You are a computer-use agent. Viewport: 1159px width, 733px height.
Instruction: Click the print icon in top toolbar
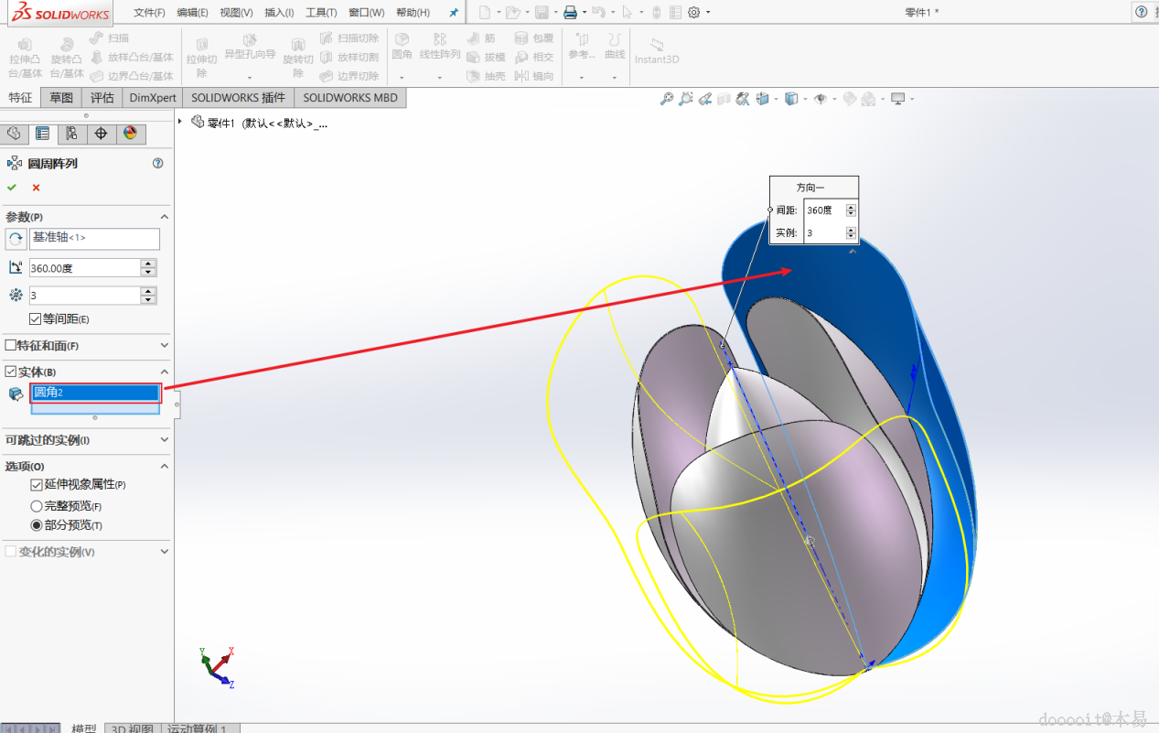pos(570,12)
